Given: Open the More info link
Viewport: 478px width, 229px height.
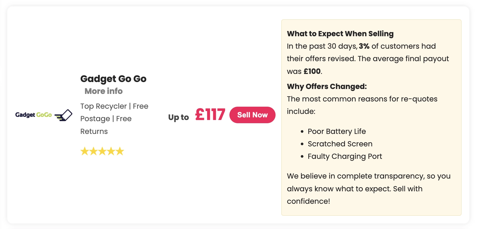Looking at the screenshot, I should pos(104,91).
